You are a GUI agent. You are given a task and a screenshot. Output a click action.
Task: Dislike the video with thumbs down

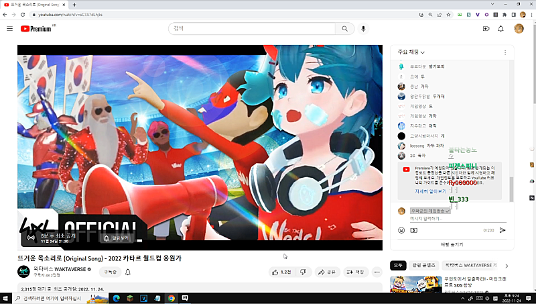click(304, 272)
